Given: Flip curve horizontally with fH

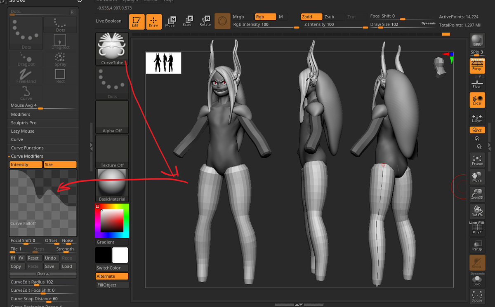Looking at the screenshot, I should [x=13, y=258].
